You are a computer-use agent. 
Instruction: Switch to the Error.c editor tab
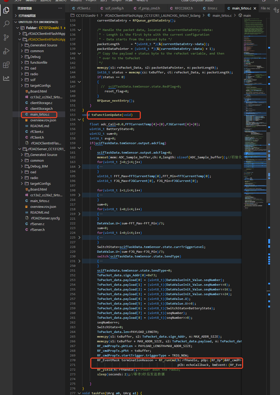tap(212, 8)
